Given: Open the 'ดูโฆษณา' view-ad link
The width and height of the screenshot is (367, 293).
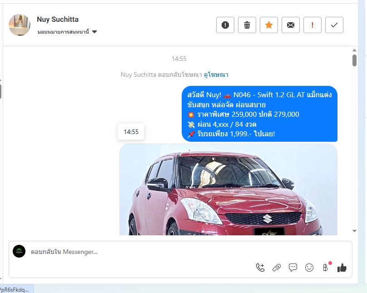Looking at the screenshot, I should tap(216, 74).
